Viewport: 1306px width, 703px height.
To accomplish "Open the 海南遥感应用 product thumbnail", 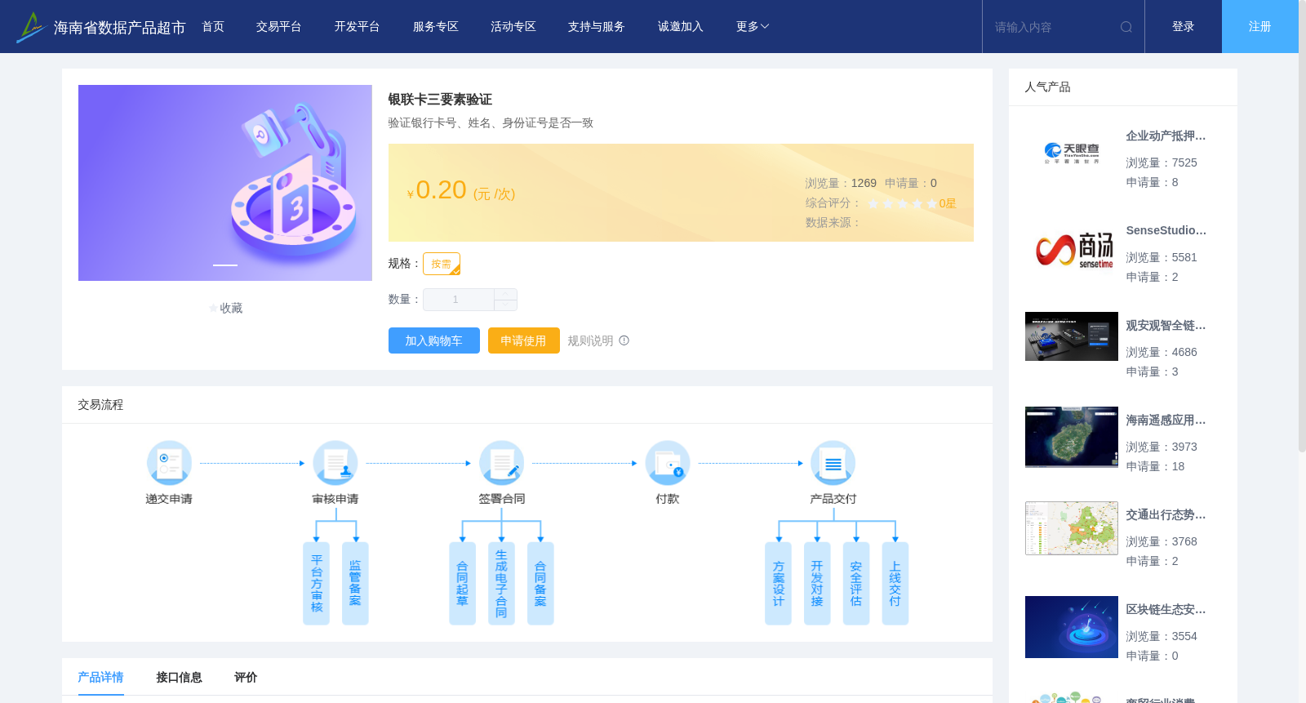I will [x=1072, y=437].
